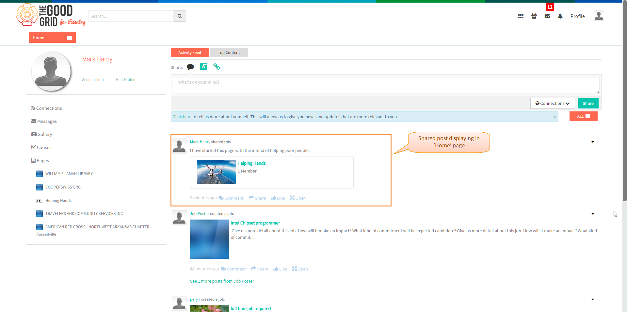Click the WILLIAM F LAMAN LIBRARY page icon

point(40,174)
